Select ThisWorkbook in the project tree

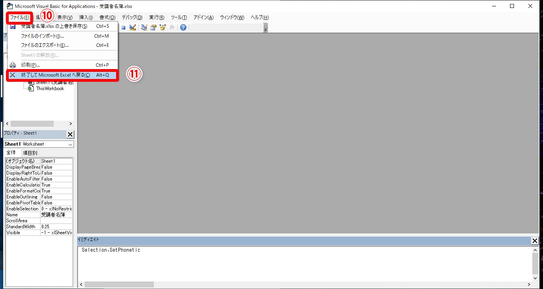[50, 89]
